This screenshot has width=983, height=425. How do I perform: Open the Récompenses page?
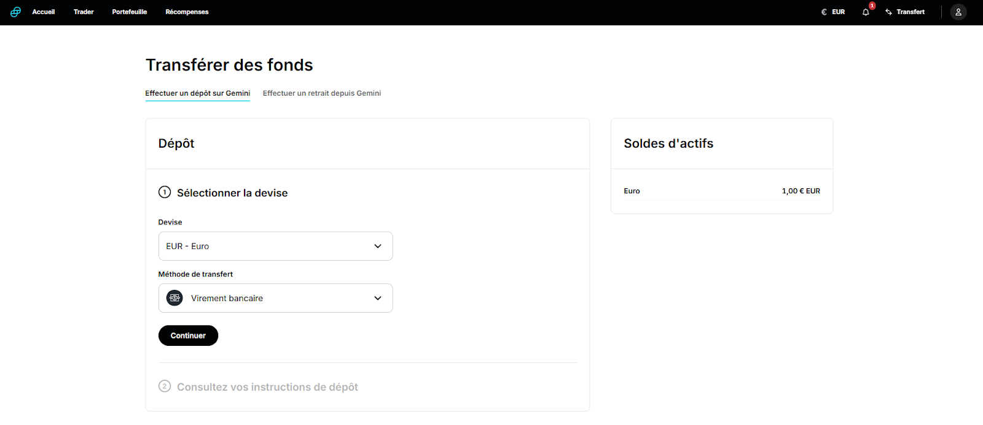pyautogui.click(x=187, y=12)
